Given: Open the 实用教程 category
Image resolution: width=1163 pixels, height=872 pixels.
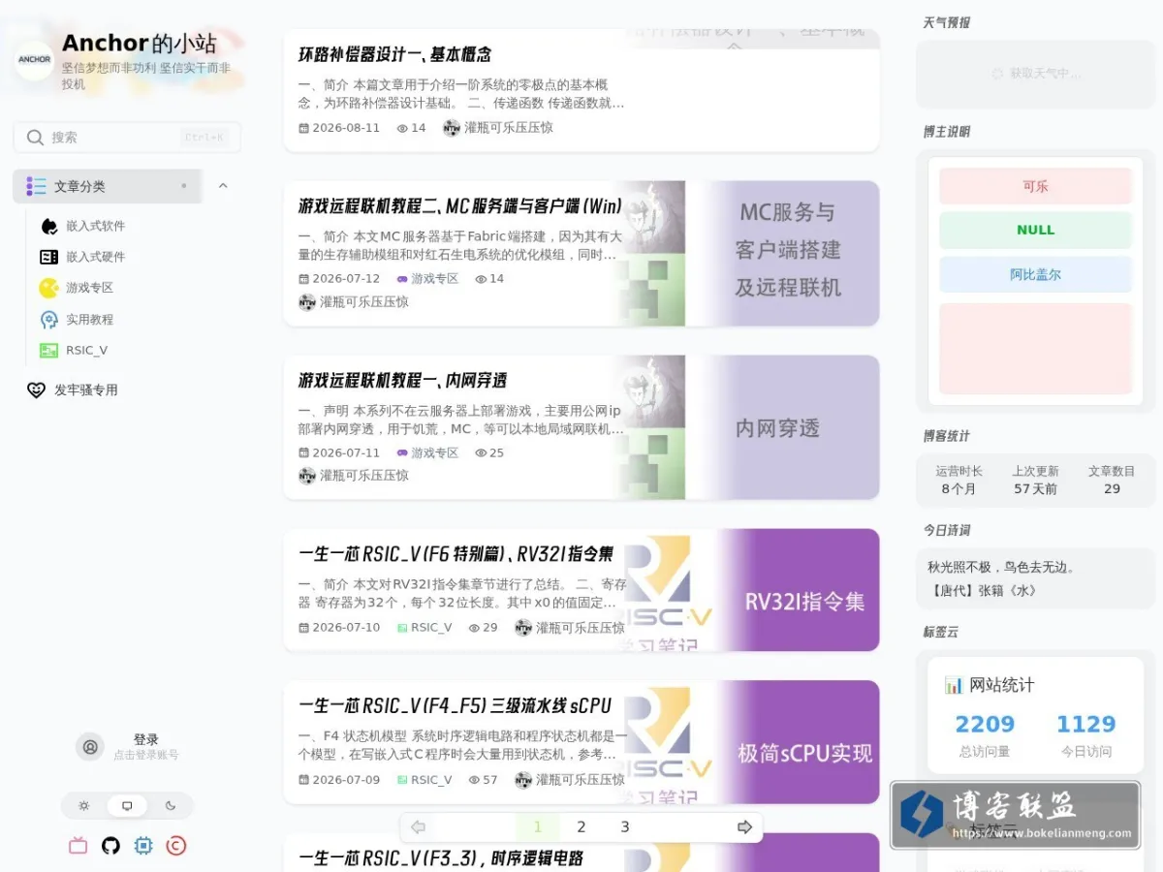Looking at the screenshot, I should click(x=90, y=319).
